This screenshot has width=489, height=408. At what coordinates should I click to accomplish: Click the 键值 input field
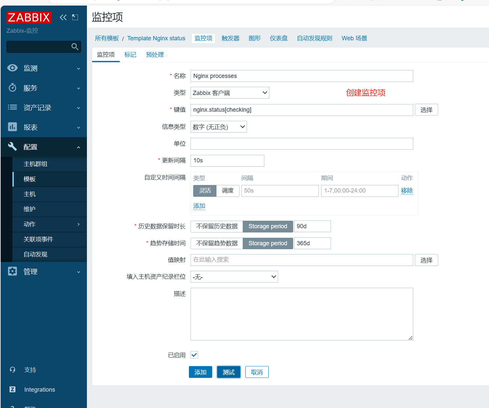302,110
